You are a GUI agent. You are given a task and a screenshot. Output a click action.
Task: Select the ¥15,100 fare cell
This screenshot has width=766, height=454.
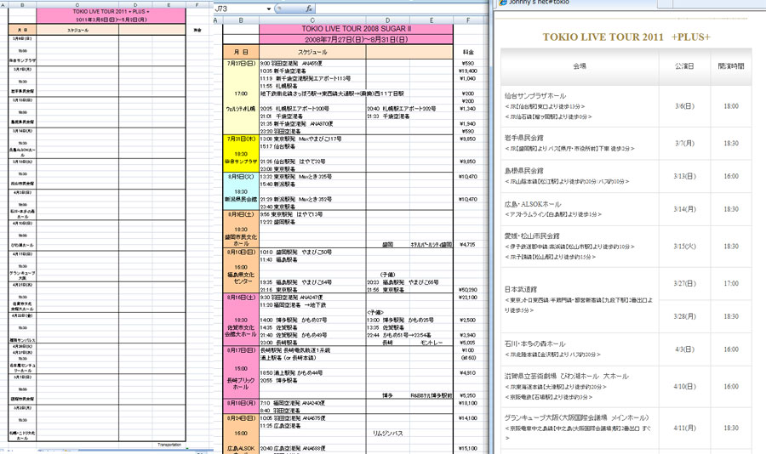click(468, 448)
